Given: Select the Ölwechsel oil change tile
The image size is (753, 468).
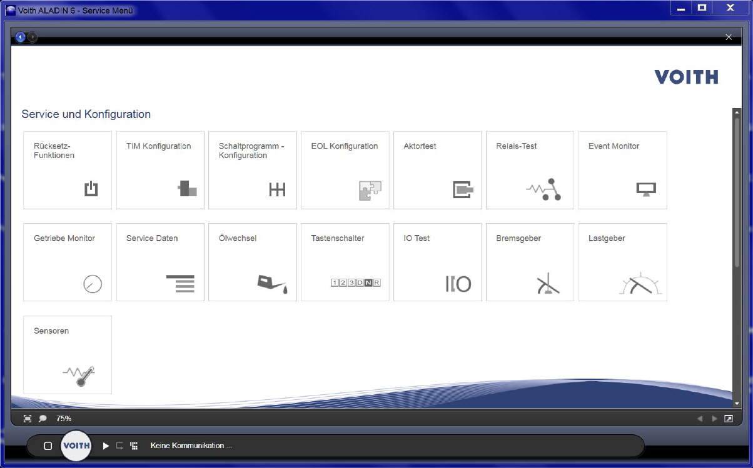Looking at the screenshot, I should point(252,262).
